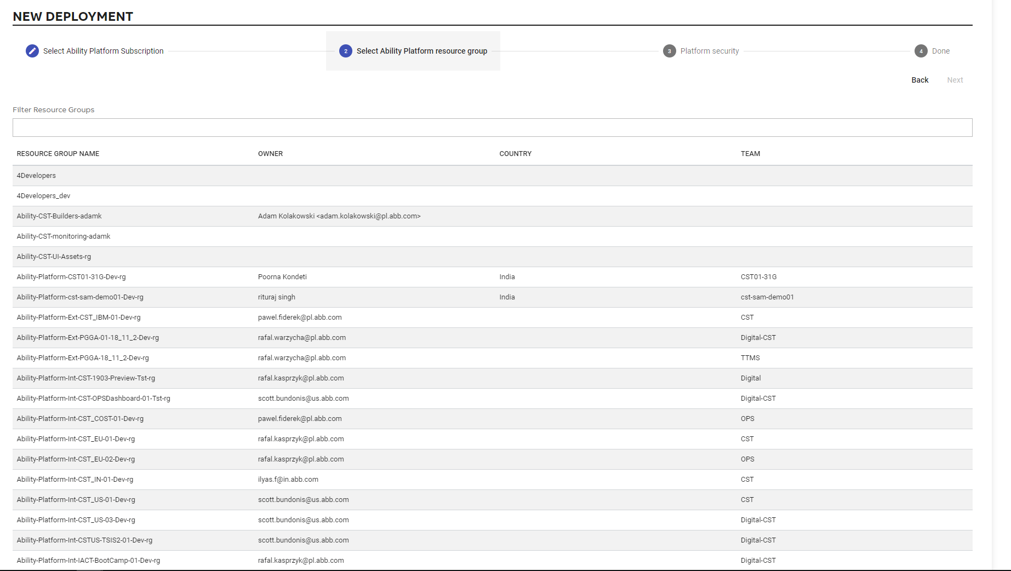
Task: Click the step 2 circle icon
Action: [346, 51]
